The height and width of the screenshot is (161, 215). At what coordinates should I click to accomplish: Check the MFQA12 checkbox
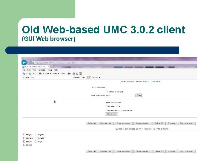[x=36, y=134]
